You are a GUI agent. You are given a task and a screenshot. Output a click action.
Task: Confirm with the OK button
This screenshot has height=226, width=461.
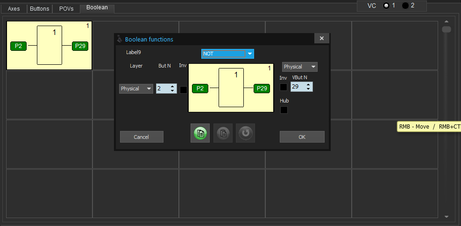(302, 137)
